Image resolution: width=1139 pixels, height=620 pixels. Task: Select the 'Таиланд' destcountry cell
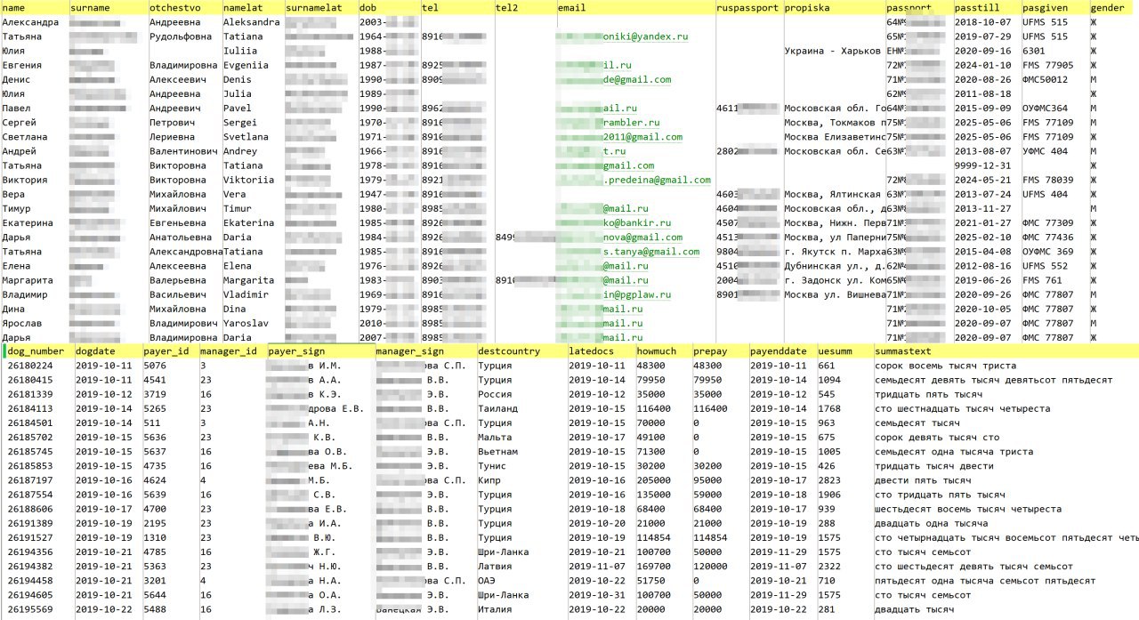[497, 408]
